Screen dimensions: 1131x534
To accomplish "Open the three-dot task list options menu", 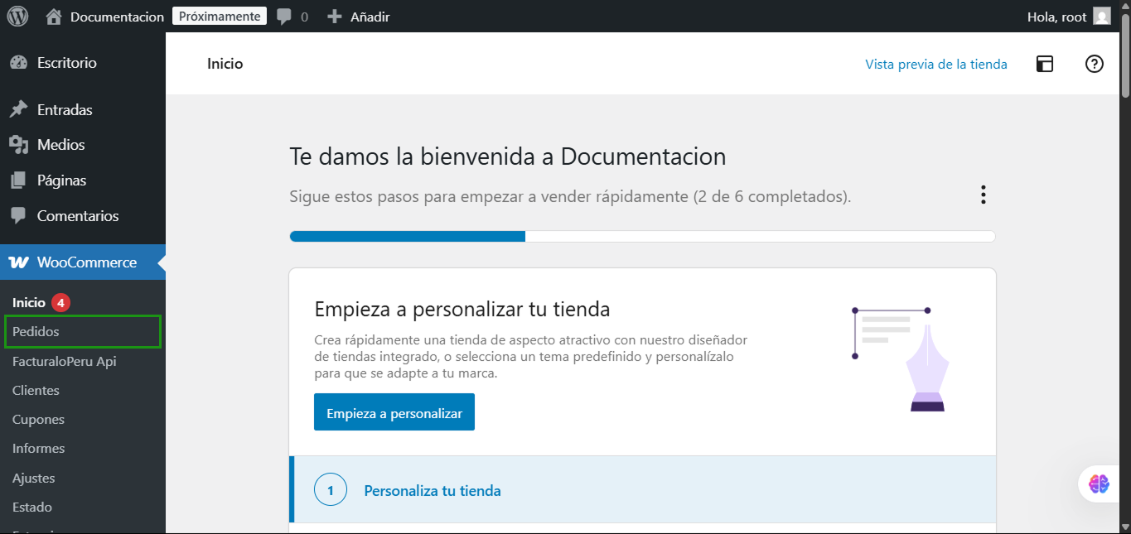I will (x=984, y=195).
